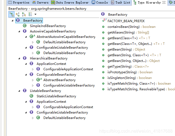Select isPrototype(String) : boolean method
Viewport: 175px width, 136px height.
130,72
